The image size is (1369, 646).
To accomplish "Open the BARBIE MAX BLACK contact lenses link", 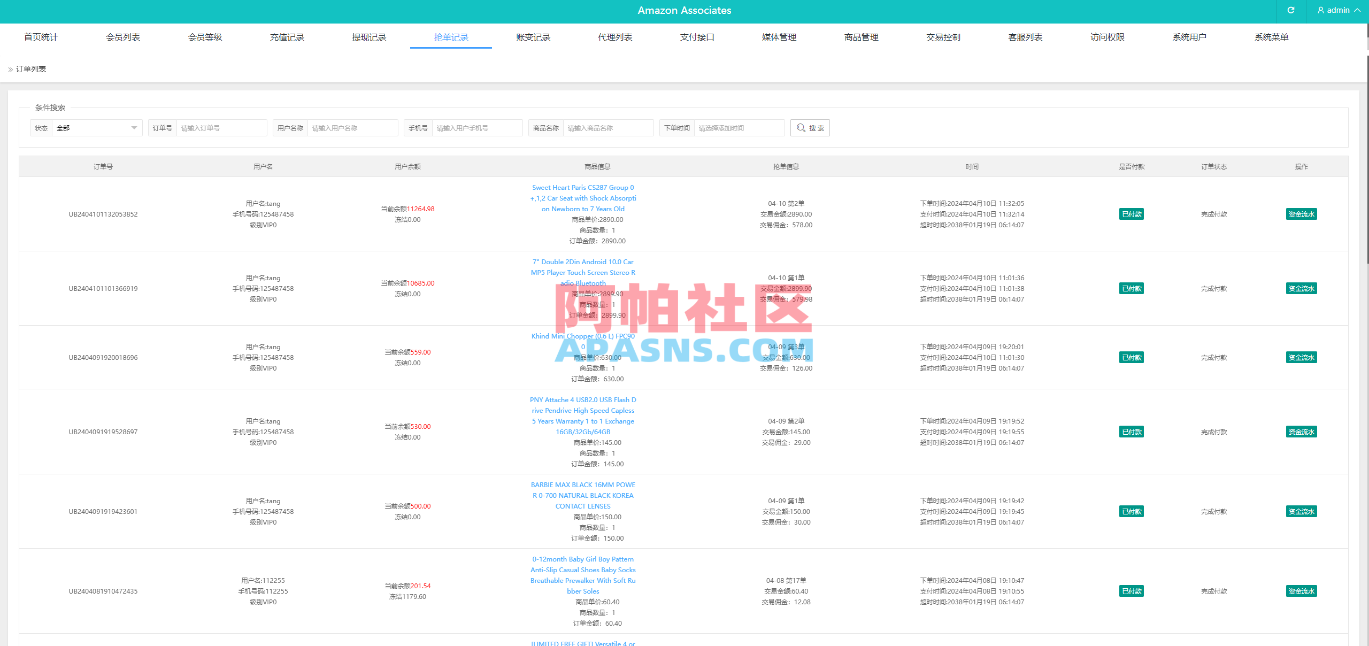I will (x=582, y=495).
